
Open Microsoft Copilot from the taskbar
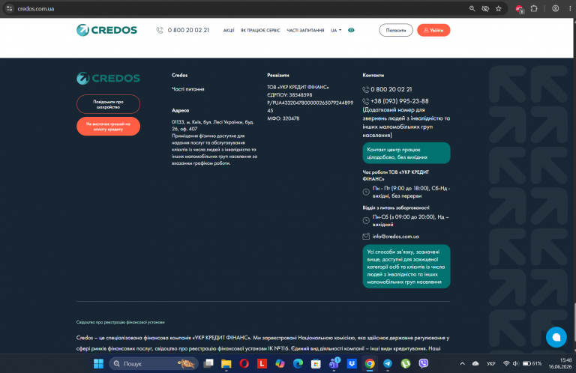[280, 363]
